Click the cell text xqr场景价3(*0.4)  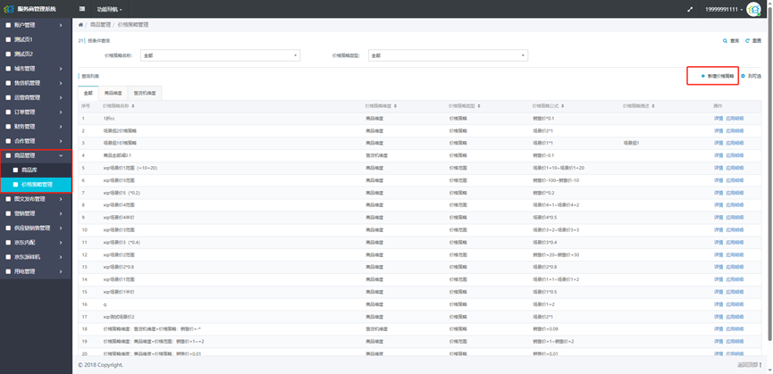click(122, 242)
